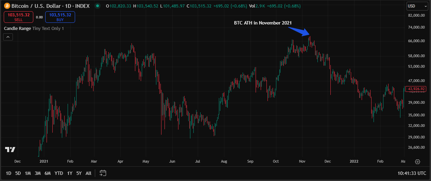The height and width of the screenshot is (181, 431).
Task: Click the BTC ATH in November 2021 annotation text
Action: click(263, 23)
